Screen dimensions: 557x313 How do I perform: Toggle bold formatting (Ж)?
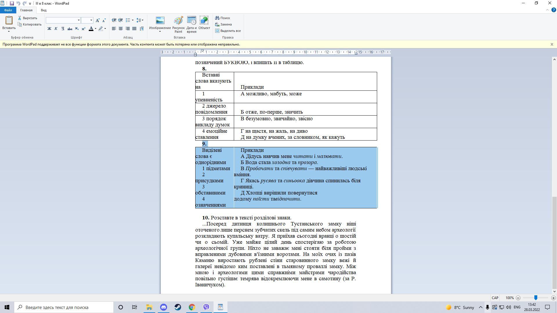pyautogui.click(x=49, y=29)
